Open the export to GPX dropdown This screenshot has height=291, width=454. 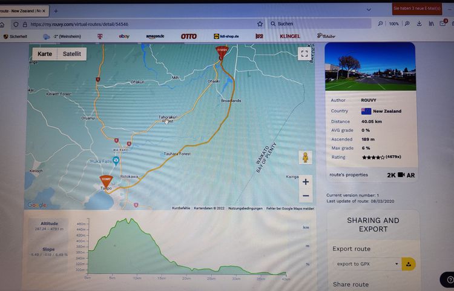coord(366,264)
